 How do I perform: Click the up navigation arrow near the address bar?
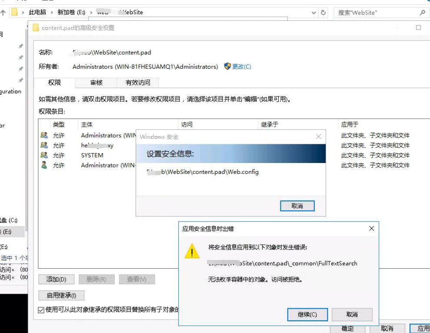point(3,12)
